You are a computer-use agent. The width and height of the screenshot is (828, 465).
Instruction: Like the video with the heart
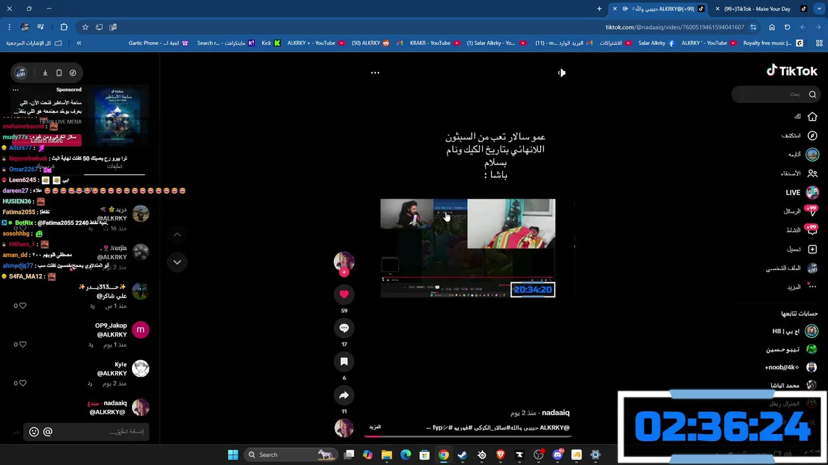pyautogui.click(x=344, y=294)
